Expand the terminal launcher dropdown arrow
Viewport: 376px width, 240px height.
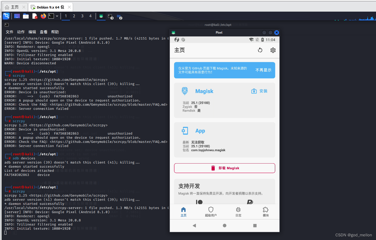coord(57,16)
